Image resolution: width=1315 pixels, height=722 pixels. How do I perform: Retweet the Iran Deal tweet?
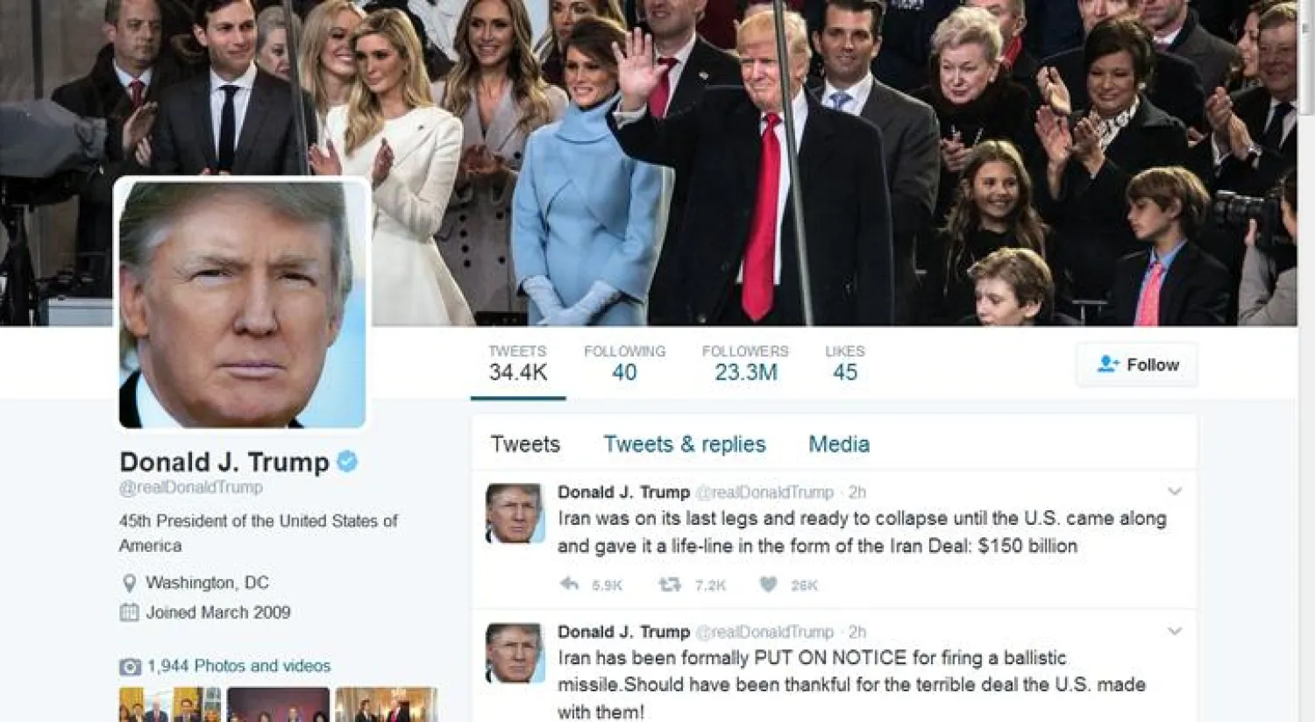[x=670, y=584]
